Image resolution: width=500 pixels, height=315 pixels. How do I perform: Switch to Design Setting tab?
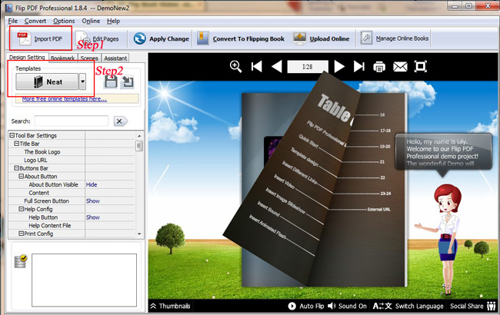tap(27, 58)
